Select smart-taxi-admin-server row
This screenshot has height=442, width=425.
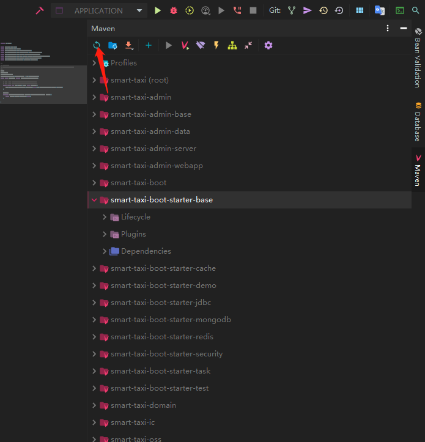249,149
